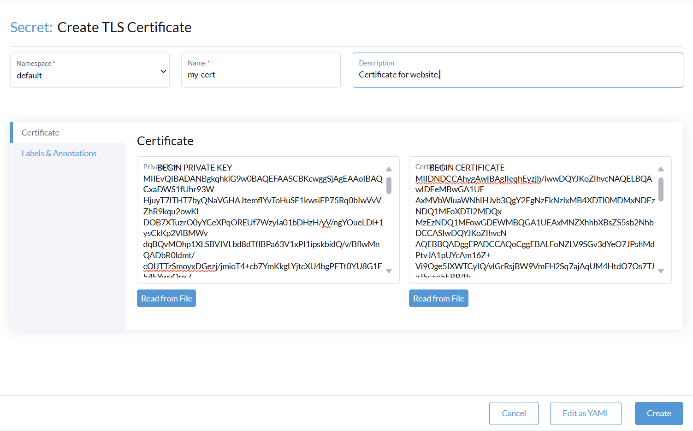Click the Cancel button

[513, 413]
